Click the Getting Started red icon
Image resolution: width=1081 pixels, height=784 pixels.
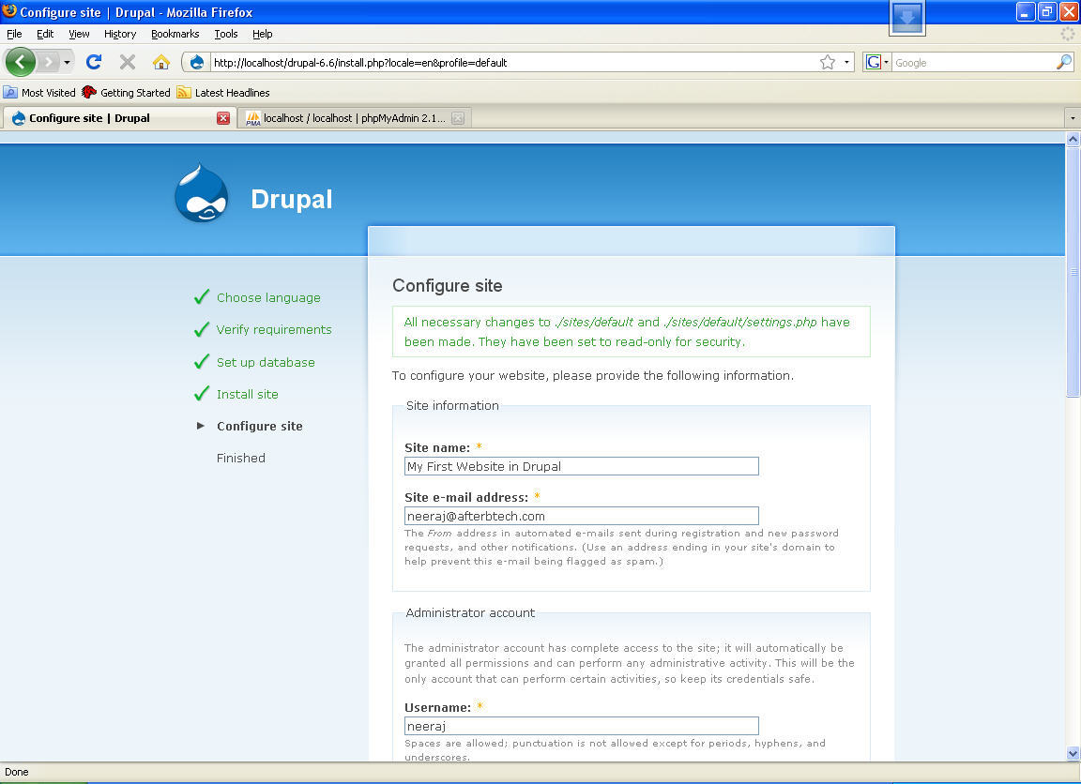[x=89, y=92]
